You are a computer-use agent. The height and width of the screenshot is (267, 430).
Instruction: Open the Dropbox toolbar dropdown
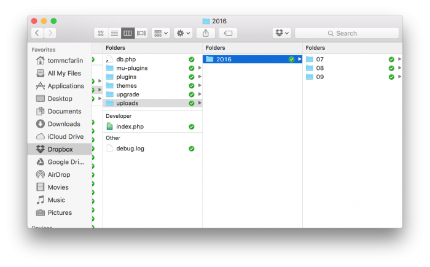coord(282,33)
